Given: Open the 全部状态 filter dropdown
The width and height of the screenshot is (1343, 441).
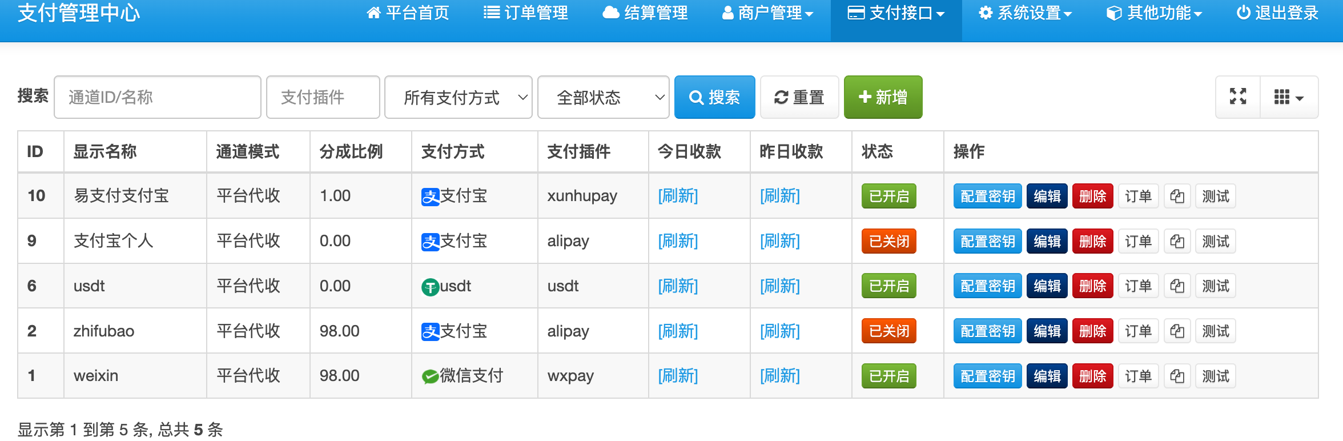Looking at the screenshot, I should click(603, 98).
